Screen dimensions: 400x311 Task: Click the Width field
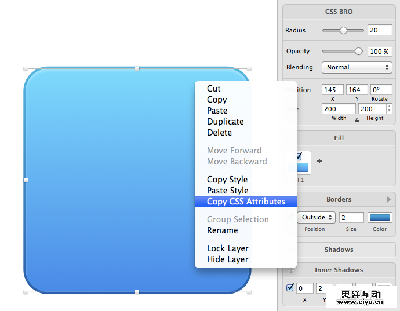[x=339, y=109]
